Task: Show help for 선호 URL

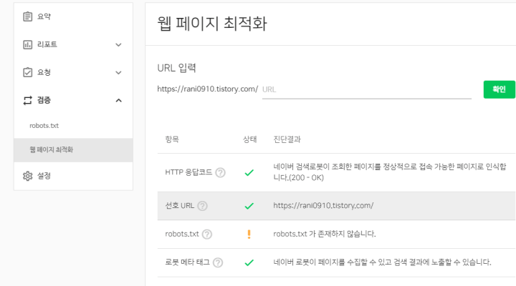Action: pyautogui.click(x=202, y=206)
